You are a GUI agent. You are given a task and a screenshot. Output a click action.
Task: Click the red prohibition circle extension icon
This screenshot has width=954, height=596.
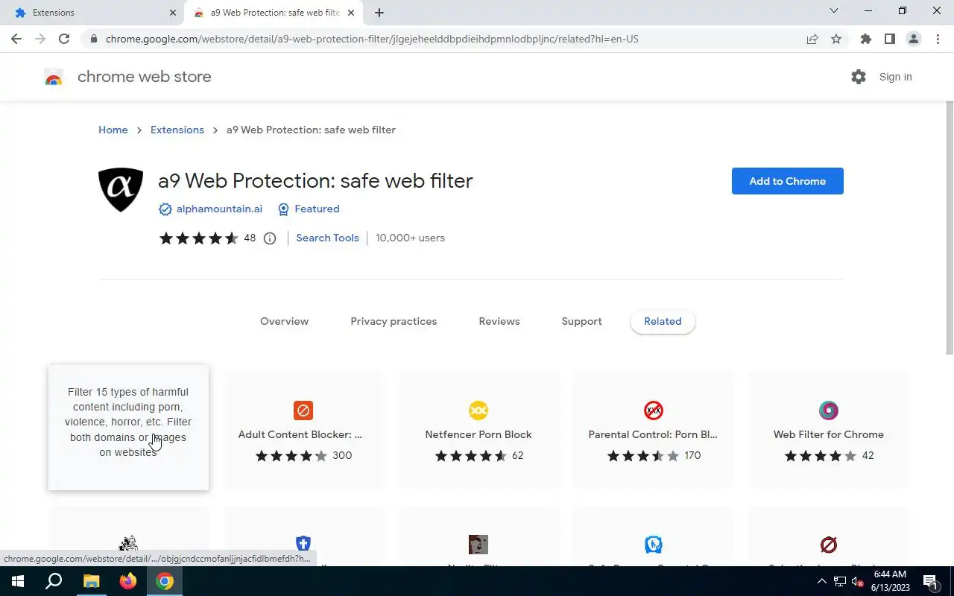[829, 545]
